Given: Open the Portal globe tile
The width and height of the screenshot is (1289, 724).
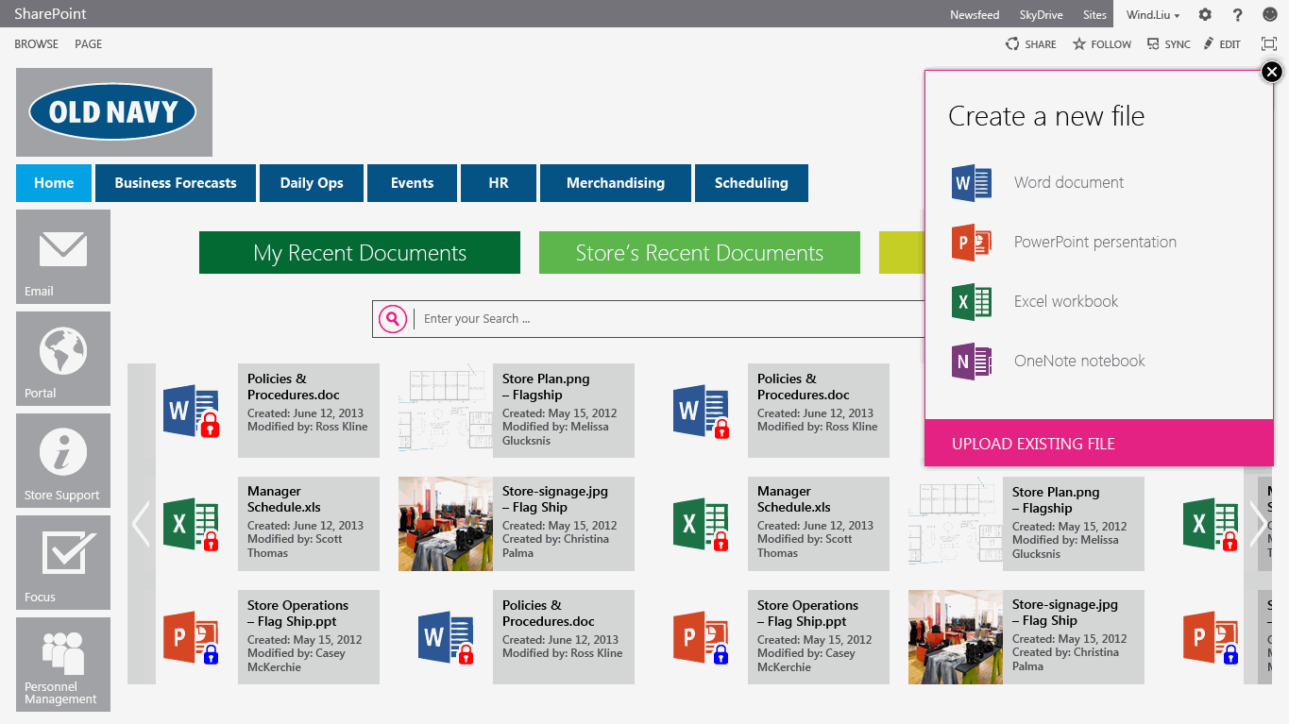Looking at the screenshot, I should [63, 359].
